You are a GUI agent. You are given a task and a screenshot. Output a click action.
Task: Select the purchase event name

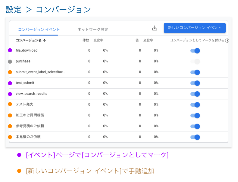pyautogui.click(x=23, y=61)
